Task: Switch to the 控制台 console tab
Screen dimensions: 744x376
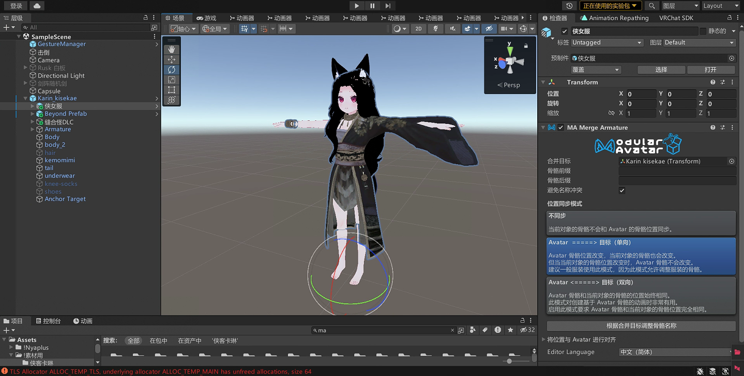Action: 48,321
